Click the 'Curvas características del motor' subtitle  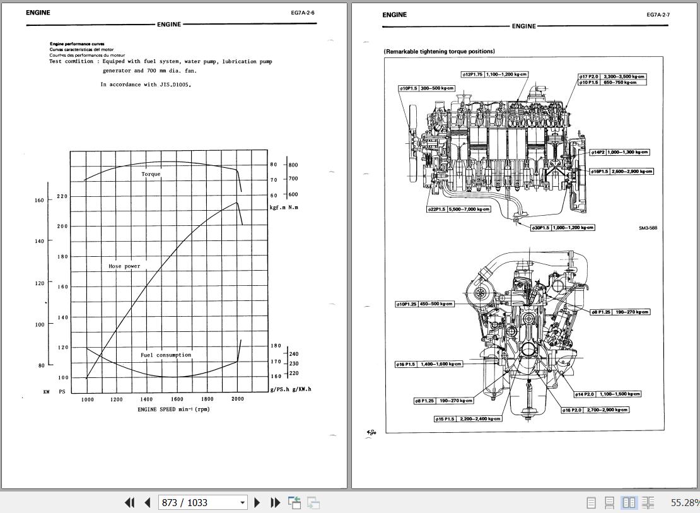click(x=82, y=50)
